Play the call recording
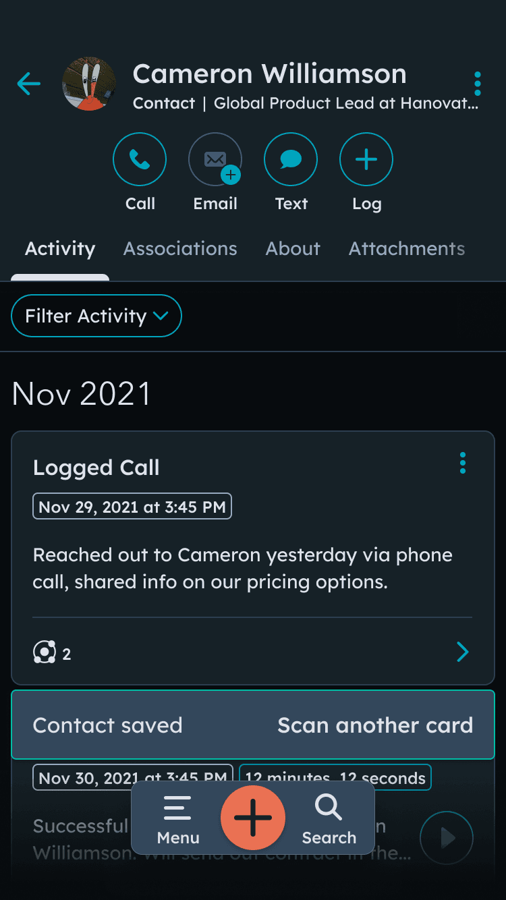The image size is (506, 900). click(x=447, y=838)
